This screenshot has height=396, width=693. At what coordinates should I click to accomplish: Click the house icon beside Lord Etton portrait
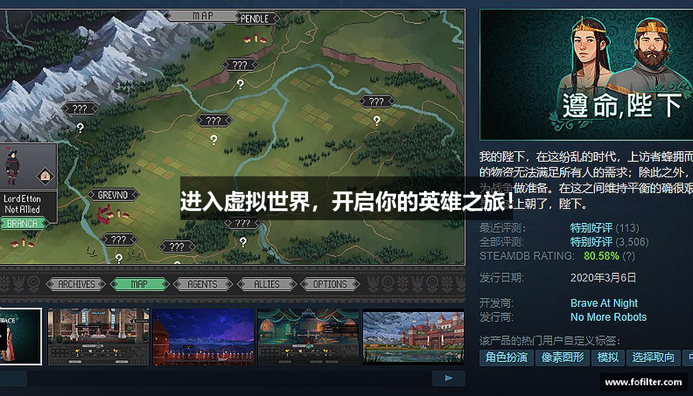[x=45, y=175]
